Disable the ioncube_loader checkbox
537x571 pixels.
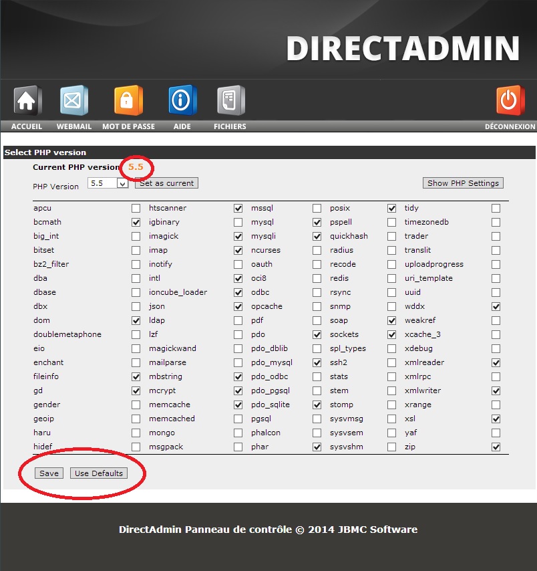[x=238, y=292]
